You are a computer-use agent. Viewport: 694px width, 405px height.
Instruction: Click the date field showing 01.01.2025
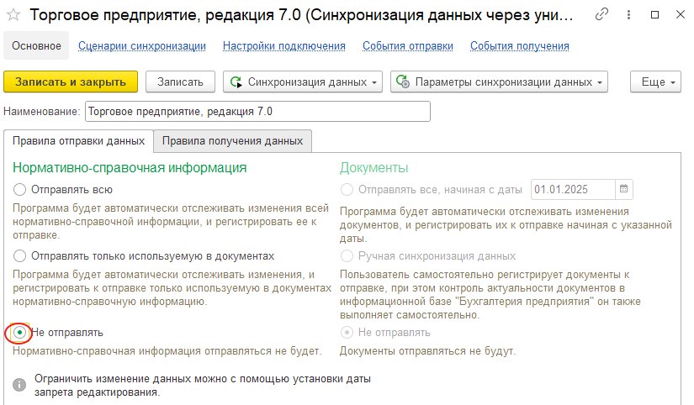tap(573, 189)
